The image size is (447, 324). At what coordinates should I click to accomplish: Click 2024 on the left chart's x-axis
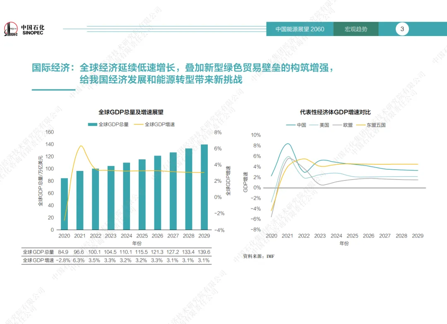(126, 236)
